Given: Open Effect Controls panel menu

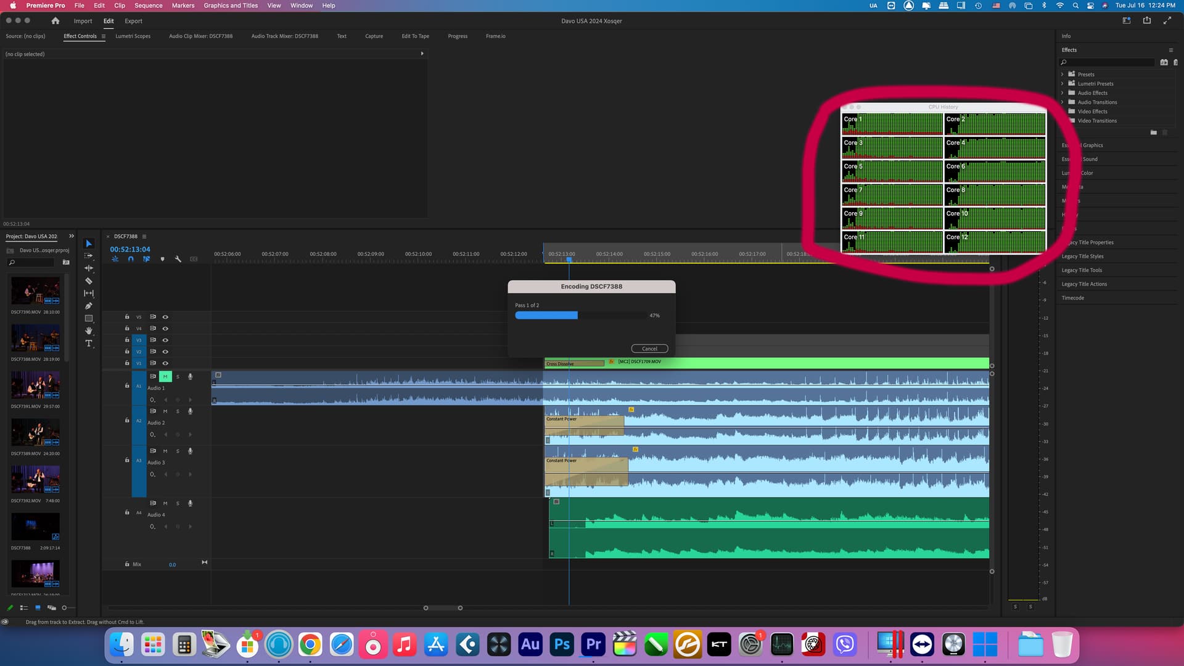Looking at the screenshot, I should pyautogui.click(x=104, y=36).
